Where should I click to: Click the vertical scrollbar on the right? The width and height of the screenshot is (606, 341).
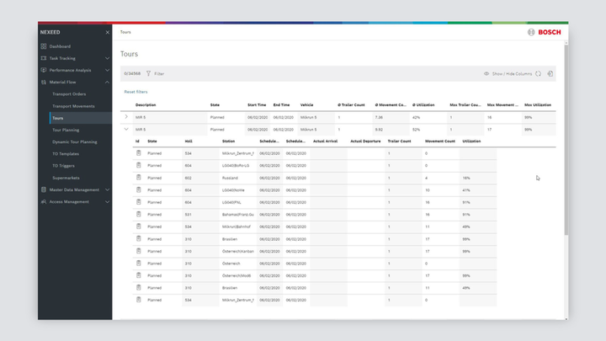click(x=566, y=135)
